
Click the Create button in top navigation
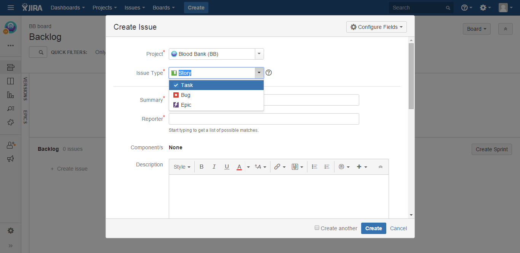pos(196,8)
